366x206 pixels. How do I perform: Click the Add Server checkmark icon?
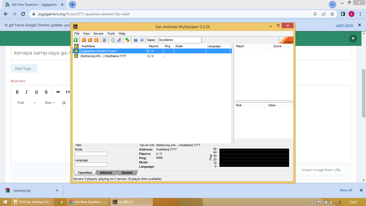click(84, 40)
